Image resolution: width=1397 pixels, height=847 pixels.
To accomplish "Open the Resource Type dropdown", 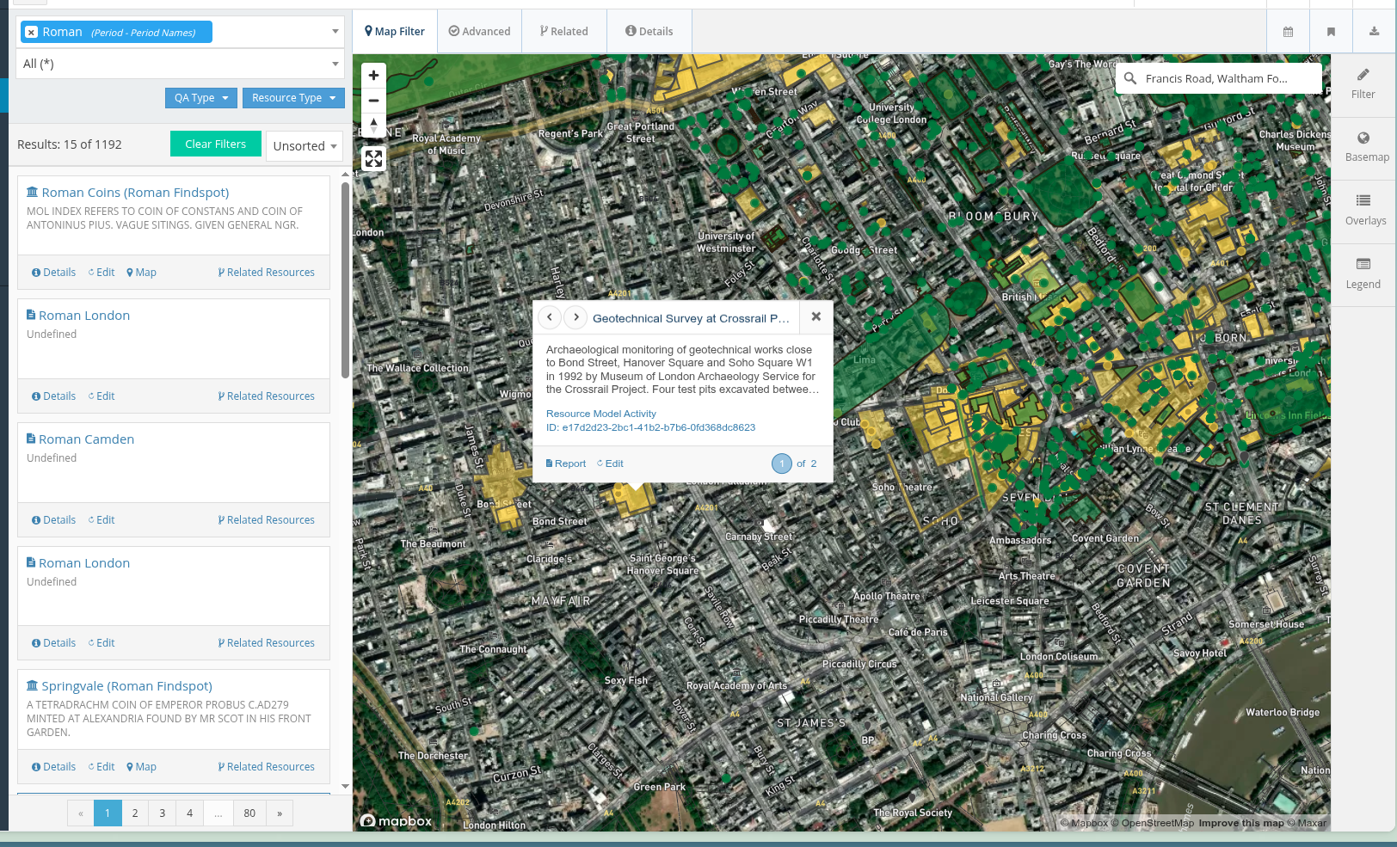I will pyautogui.click(x=293, y=98).
